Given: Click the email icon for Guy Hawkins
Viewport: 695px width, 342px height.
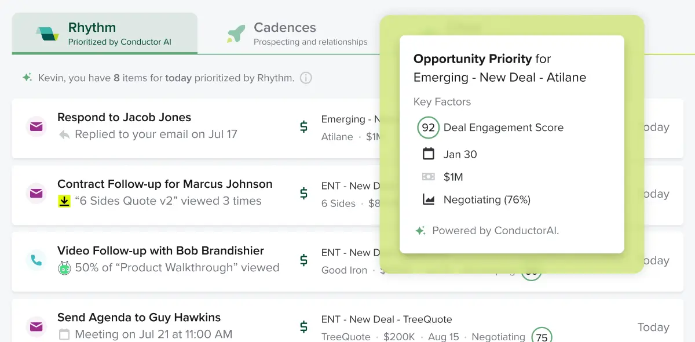Looking at the screenshot, I should click(x=36, y=327).
